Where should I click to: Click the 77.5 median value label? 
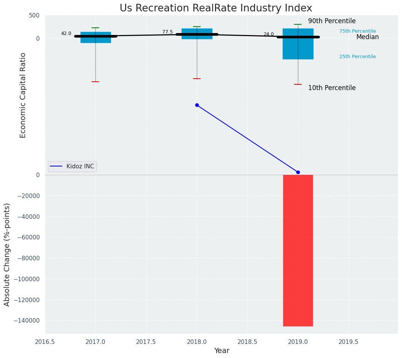click(168, 32)
